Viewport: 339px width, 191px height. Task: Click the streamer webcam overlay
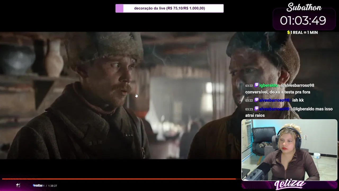[289, 150]
